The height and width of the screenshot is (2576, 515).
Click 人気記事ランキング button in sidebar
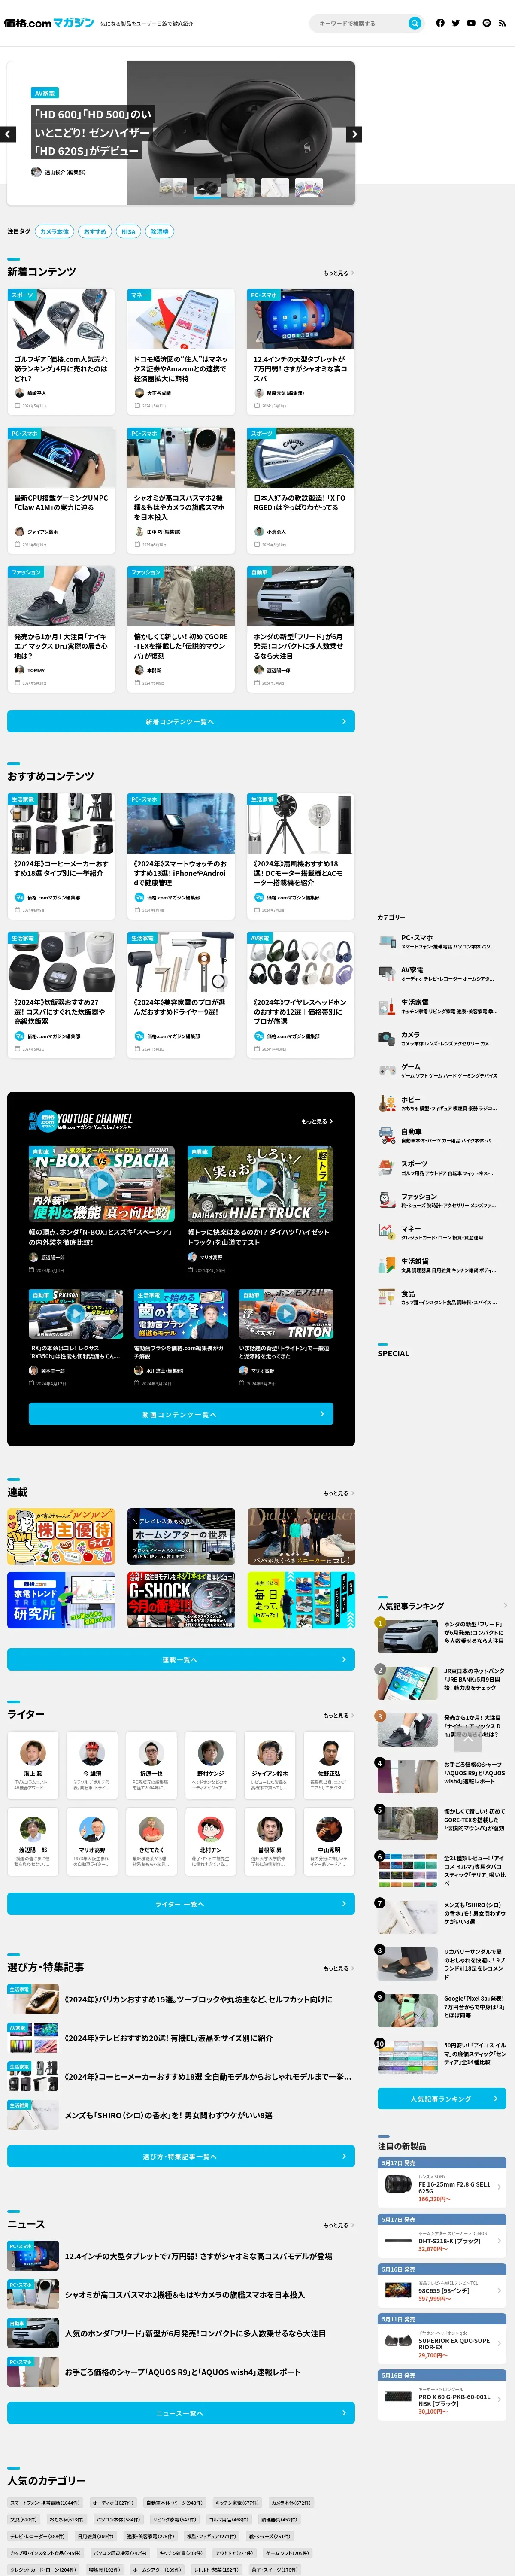pos(441,2098)
